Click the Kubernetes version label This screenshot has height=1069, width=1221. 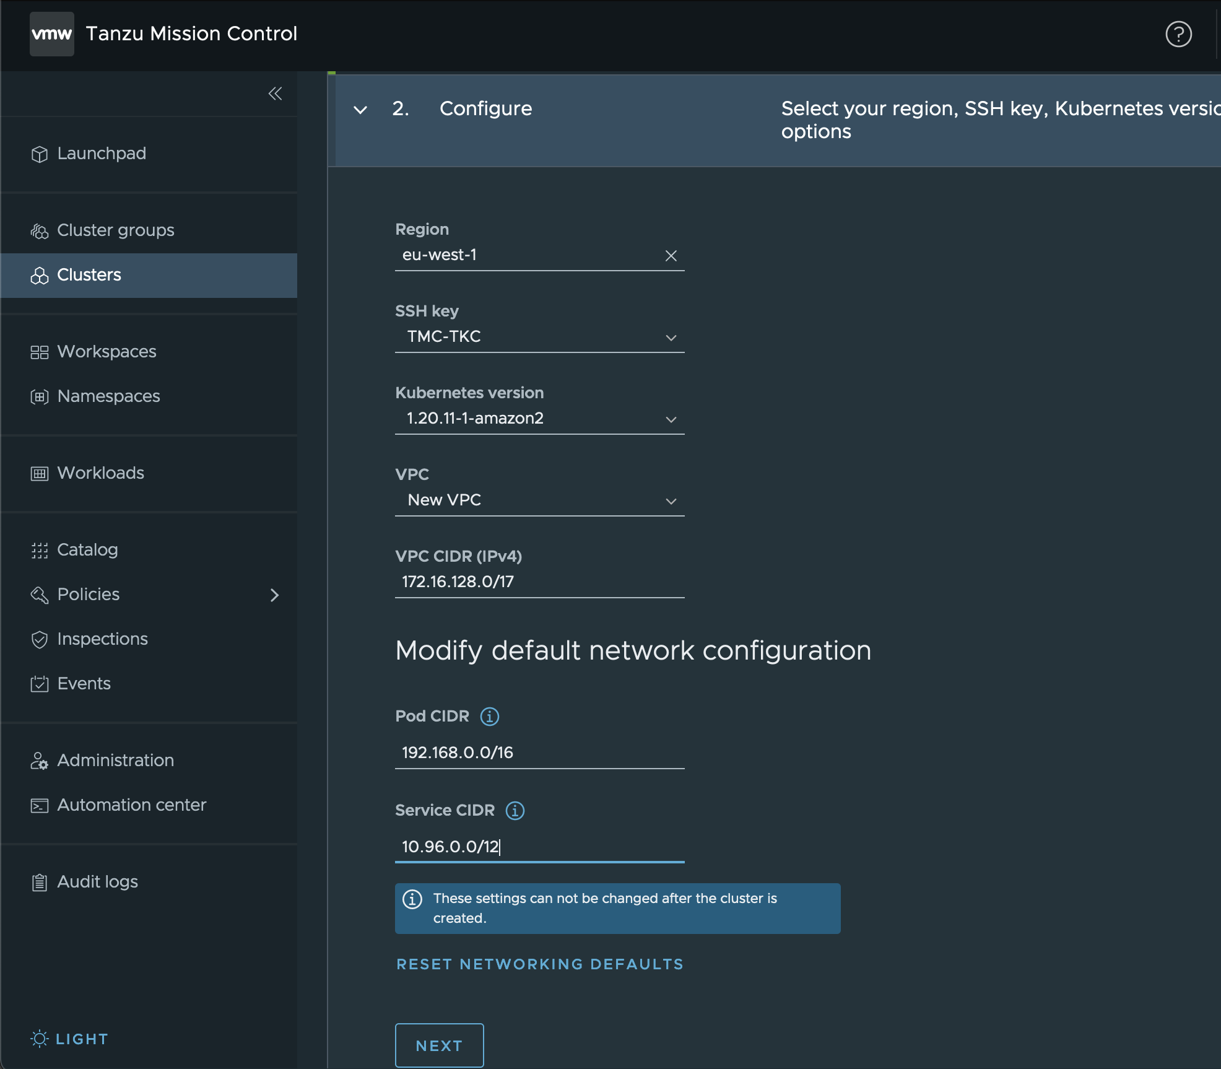[x=469, y=393]
